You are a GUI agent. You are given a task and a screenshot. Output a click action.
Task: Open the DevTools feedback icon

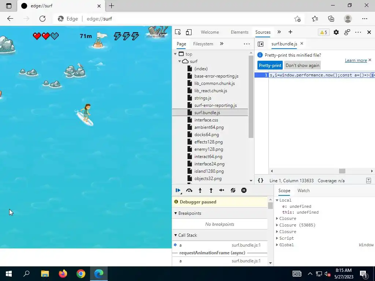click(x=347, y=32)
